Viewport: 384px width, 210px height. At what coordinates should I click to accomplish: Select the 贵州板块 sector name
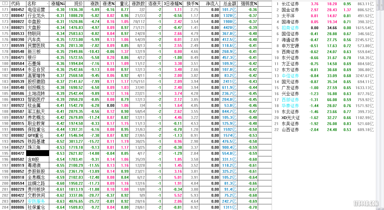click(36, 189)
